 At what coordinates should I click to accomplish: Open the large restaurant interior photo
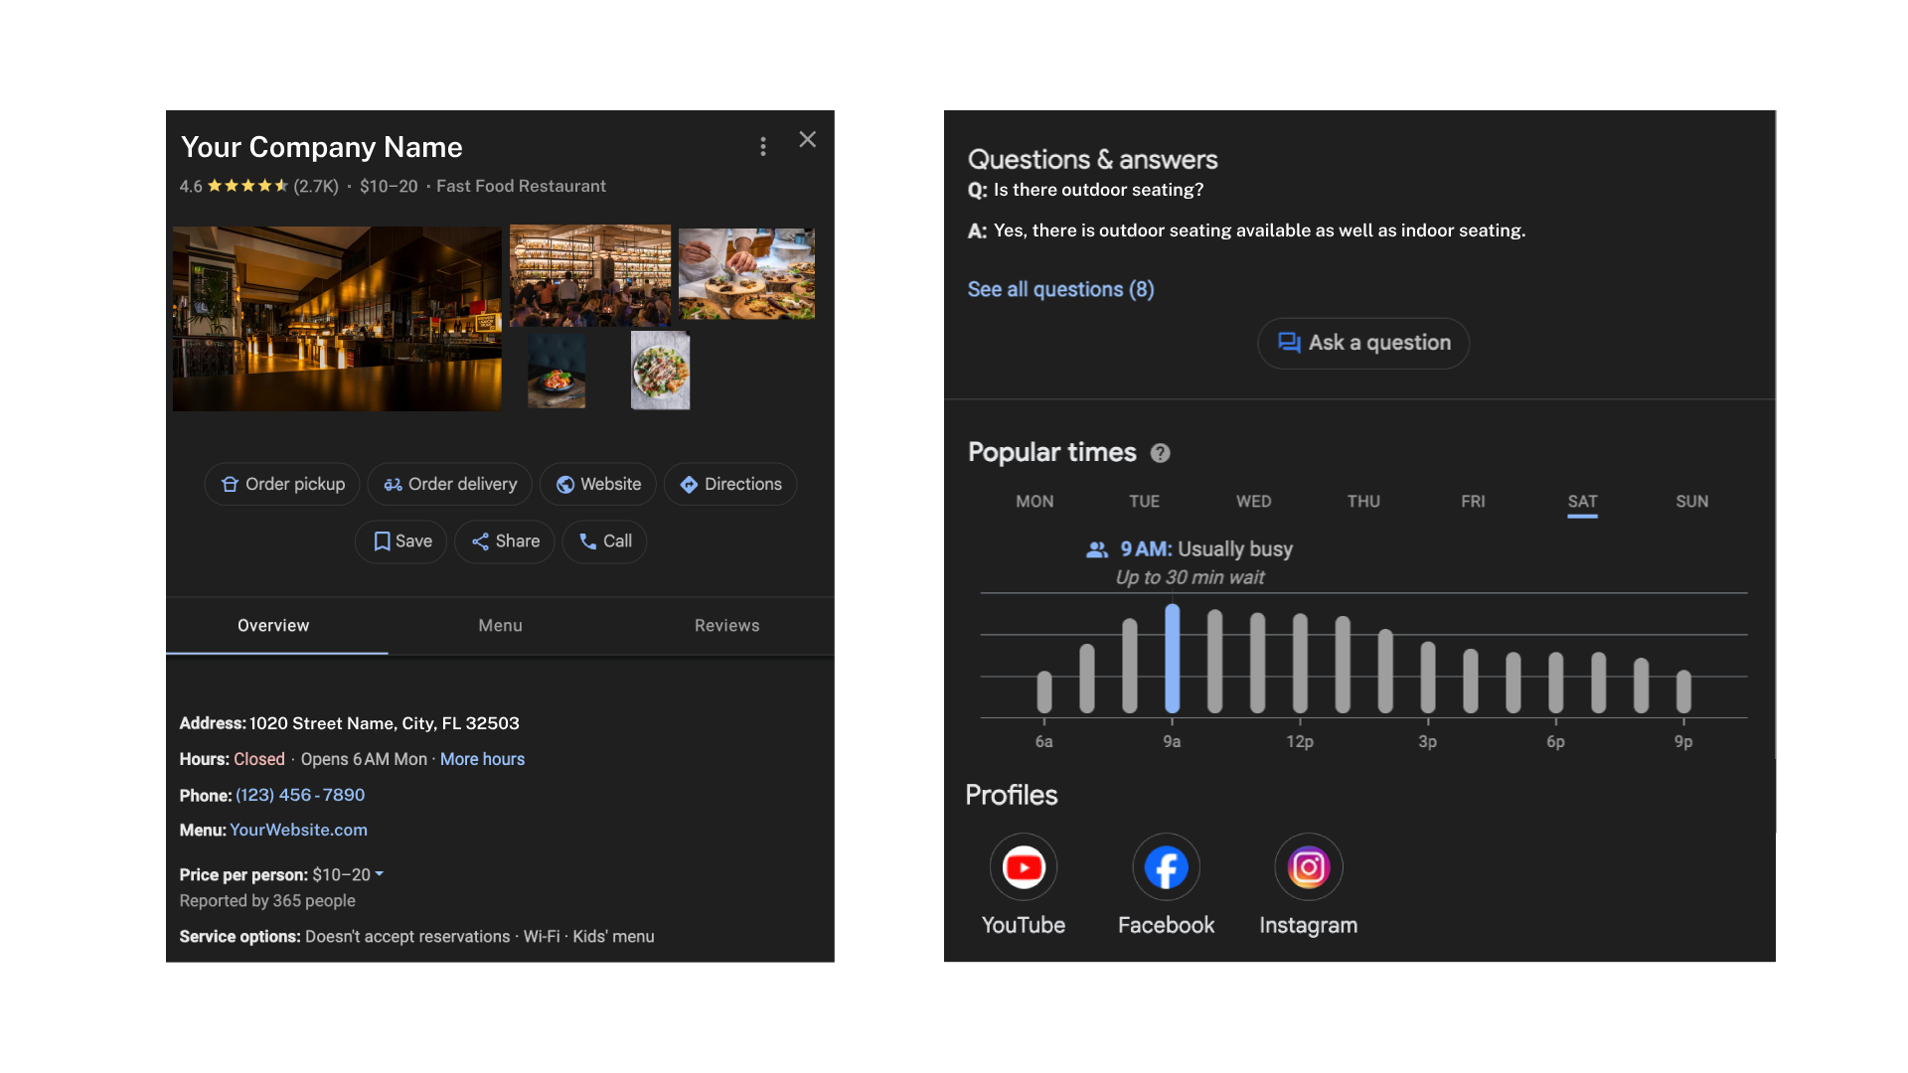[337, 319]
